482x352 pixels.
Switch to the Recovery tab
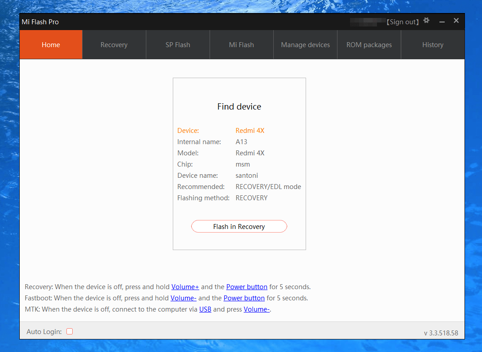(114, 44)
